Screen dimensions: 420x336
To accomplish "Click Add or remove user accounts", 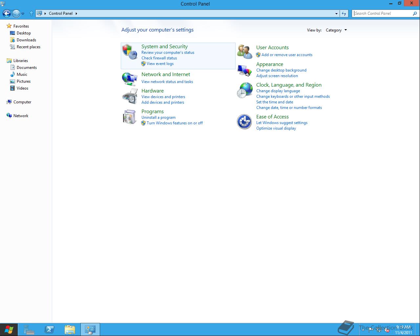I will 287,55.
